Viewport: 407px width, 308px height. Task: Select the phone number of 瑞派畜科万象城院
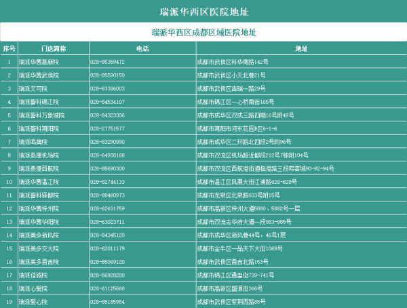[x=107, y=115]
